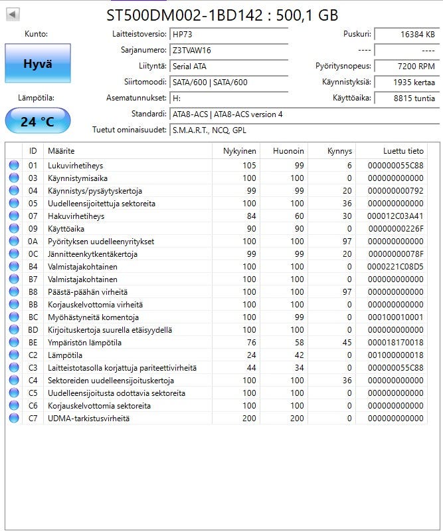Click raw value 000100010001

(395, 317)
